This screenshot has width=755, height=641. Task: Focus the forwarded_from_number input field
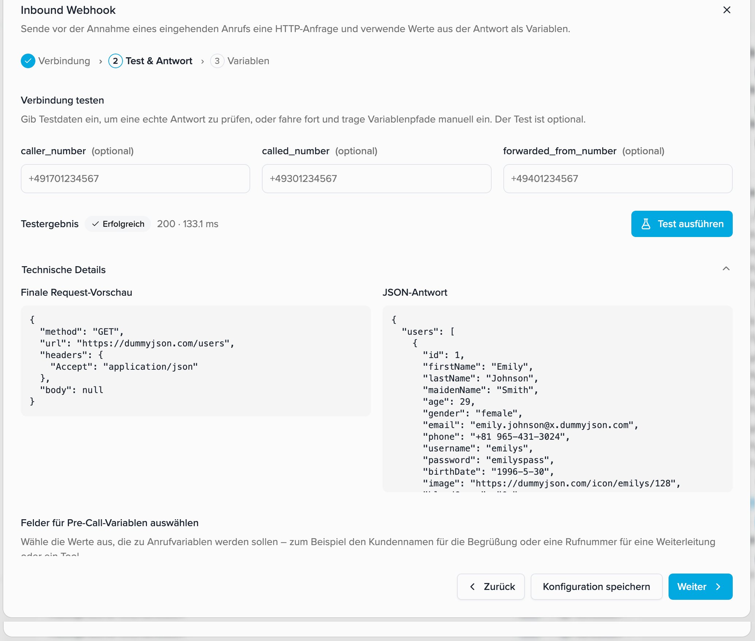pyautogui.click(x=617, y=179)
